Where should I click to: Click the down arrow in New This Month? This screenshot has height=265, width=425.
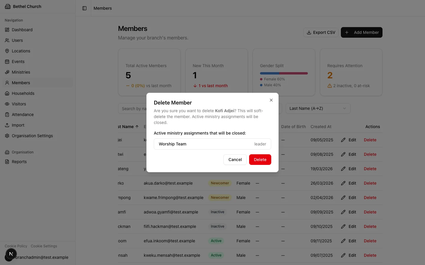point(195,86)
